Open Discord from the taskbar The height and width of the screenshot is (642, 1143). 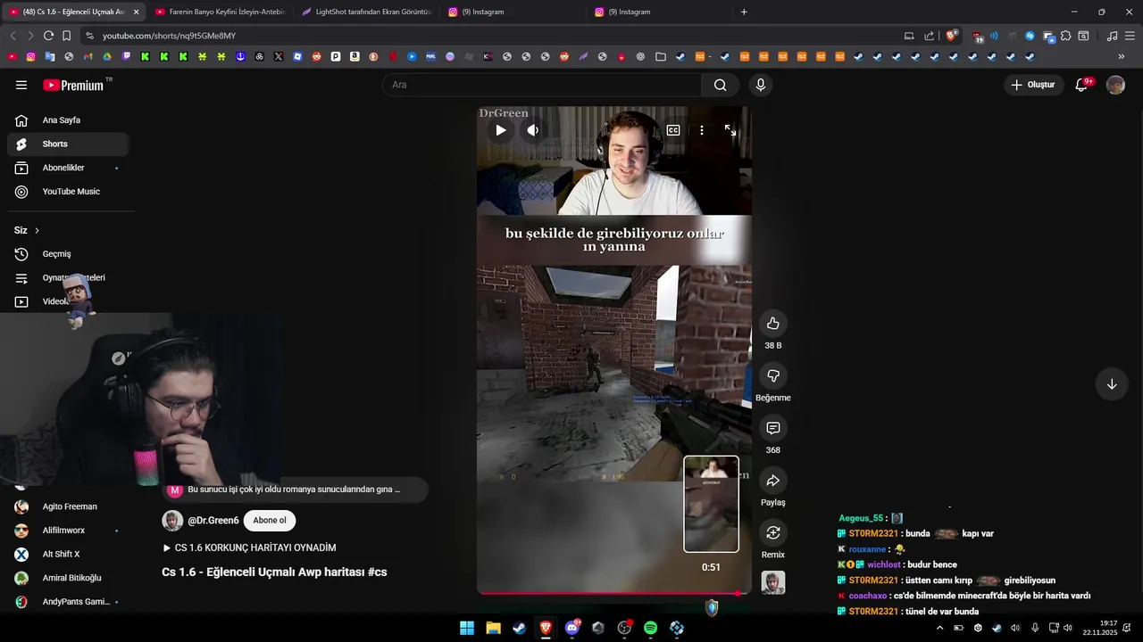(x=571, y=628)
